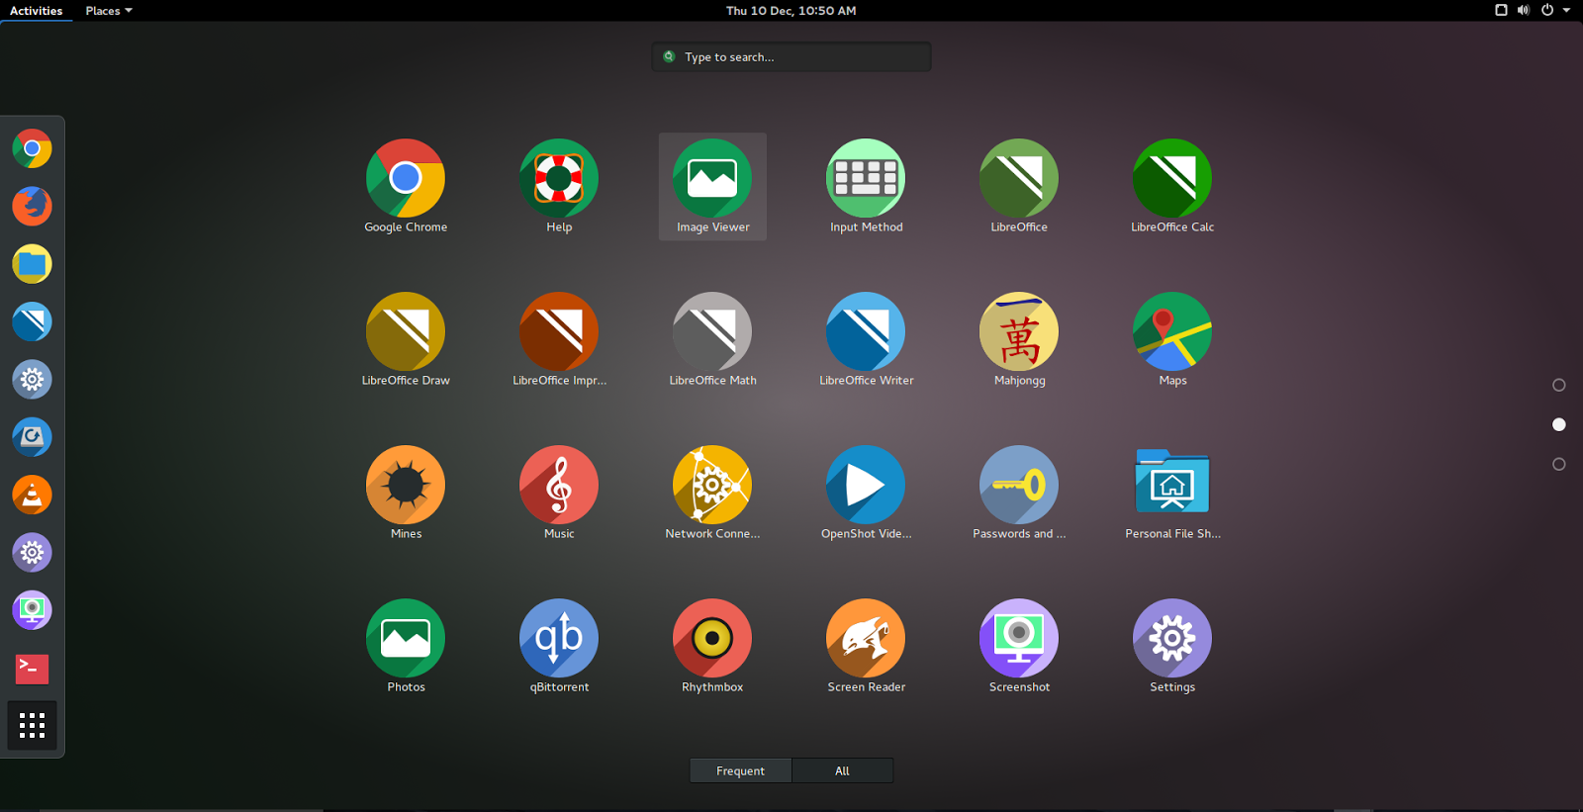The width and height of the screenshot is (1583, 812).
Task: Launch VLC media player from the dock
Action: 32,495
